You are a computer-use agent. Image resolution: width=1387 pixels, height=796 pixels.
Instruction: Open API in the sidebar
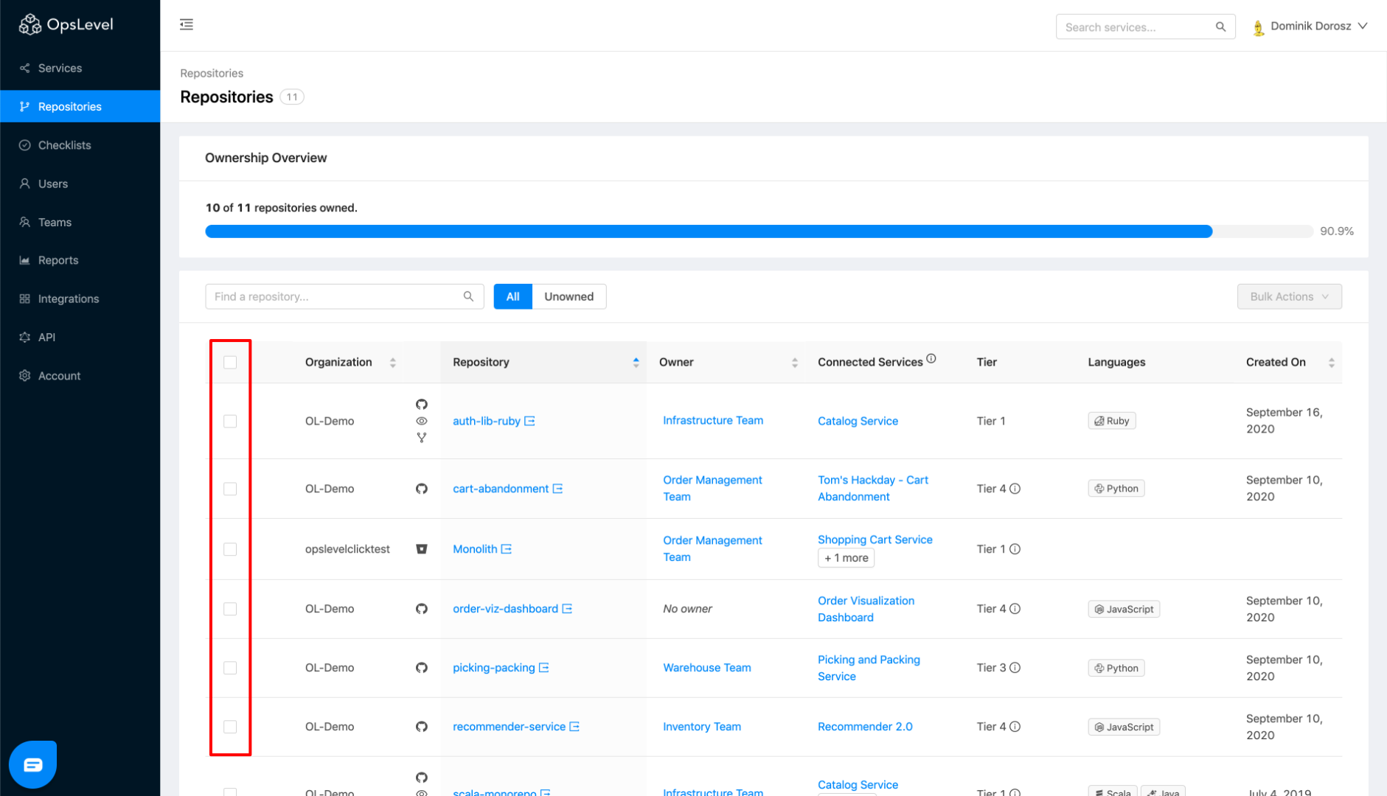coord(80,337)
